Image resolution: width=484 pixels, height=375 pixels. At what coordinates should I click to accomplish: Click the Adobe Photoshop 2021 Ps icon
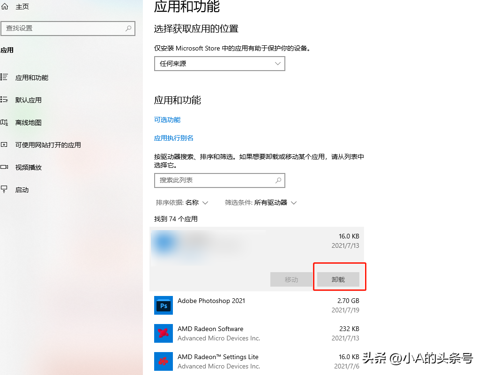(164, 305)
